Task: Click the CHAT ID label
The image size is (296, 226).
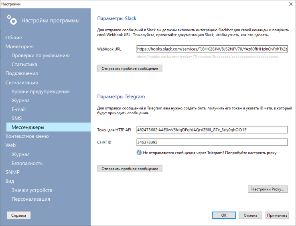Action: click(x=104, y=142)
